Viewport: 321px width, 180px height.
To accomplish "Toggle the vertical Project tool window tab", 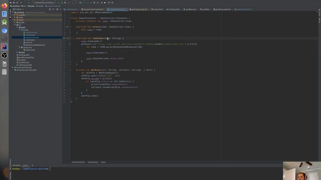I will 10,13.
